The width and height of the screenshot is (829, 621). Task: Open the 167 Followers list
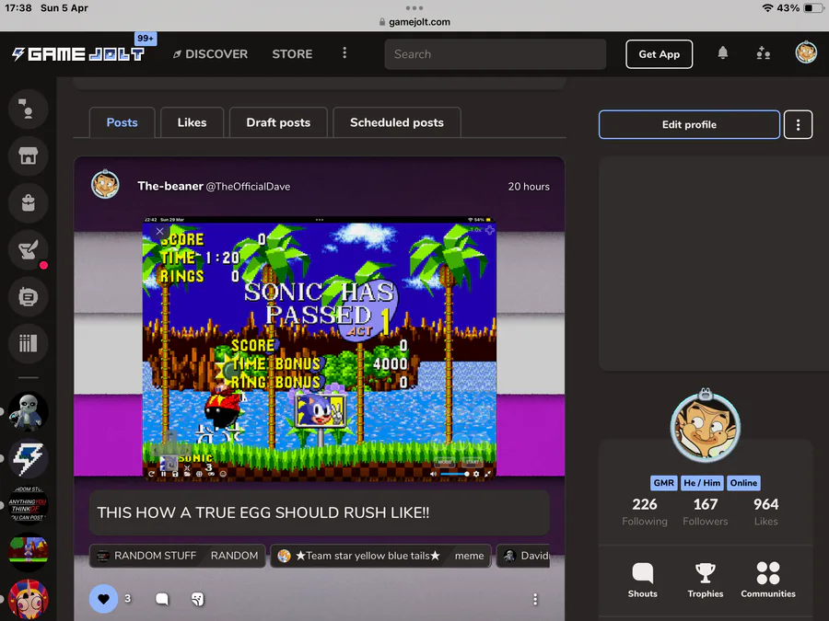706,512
